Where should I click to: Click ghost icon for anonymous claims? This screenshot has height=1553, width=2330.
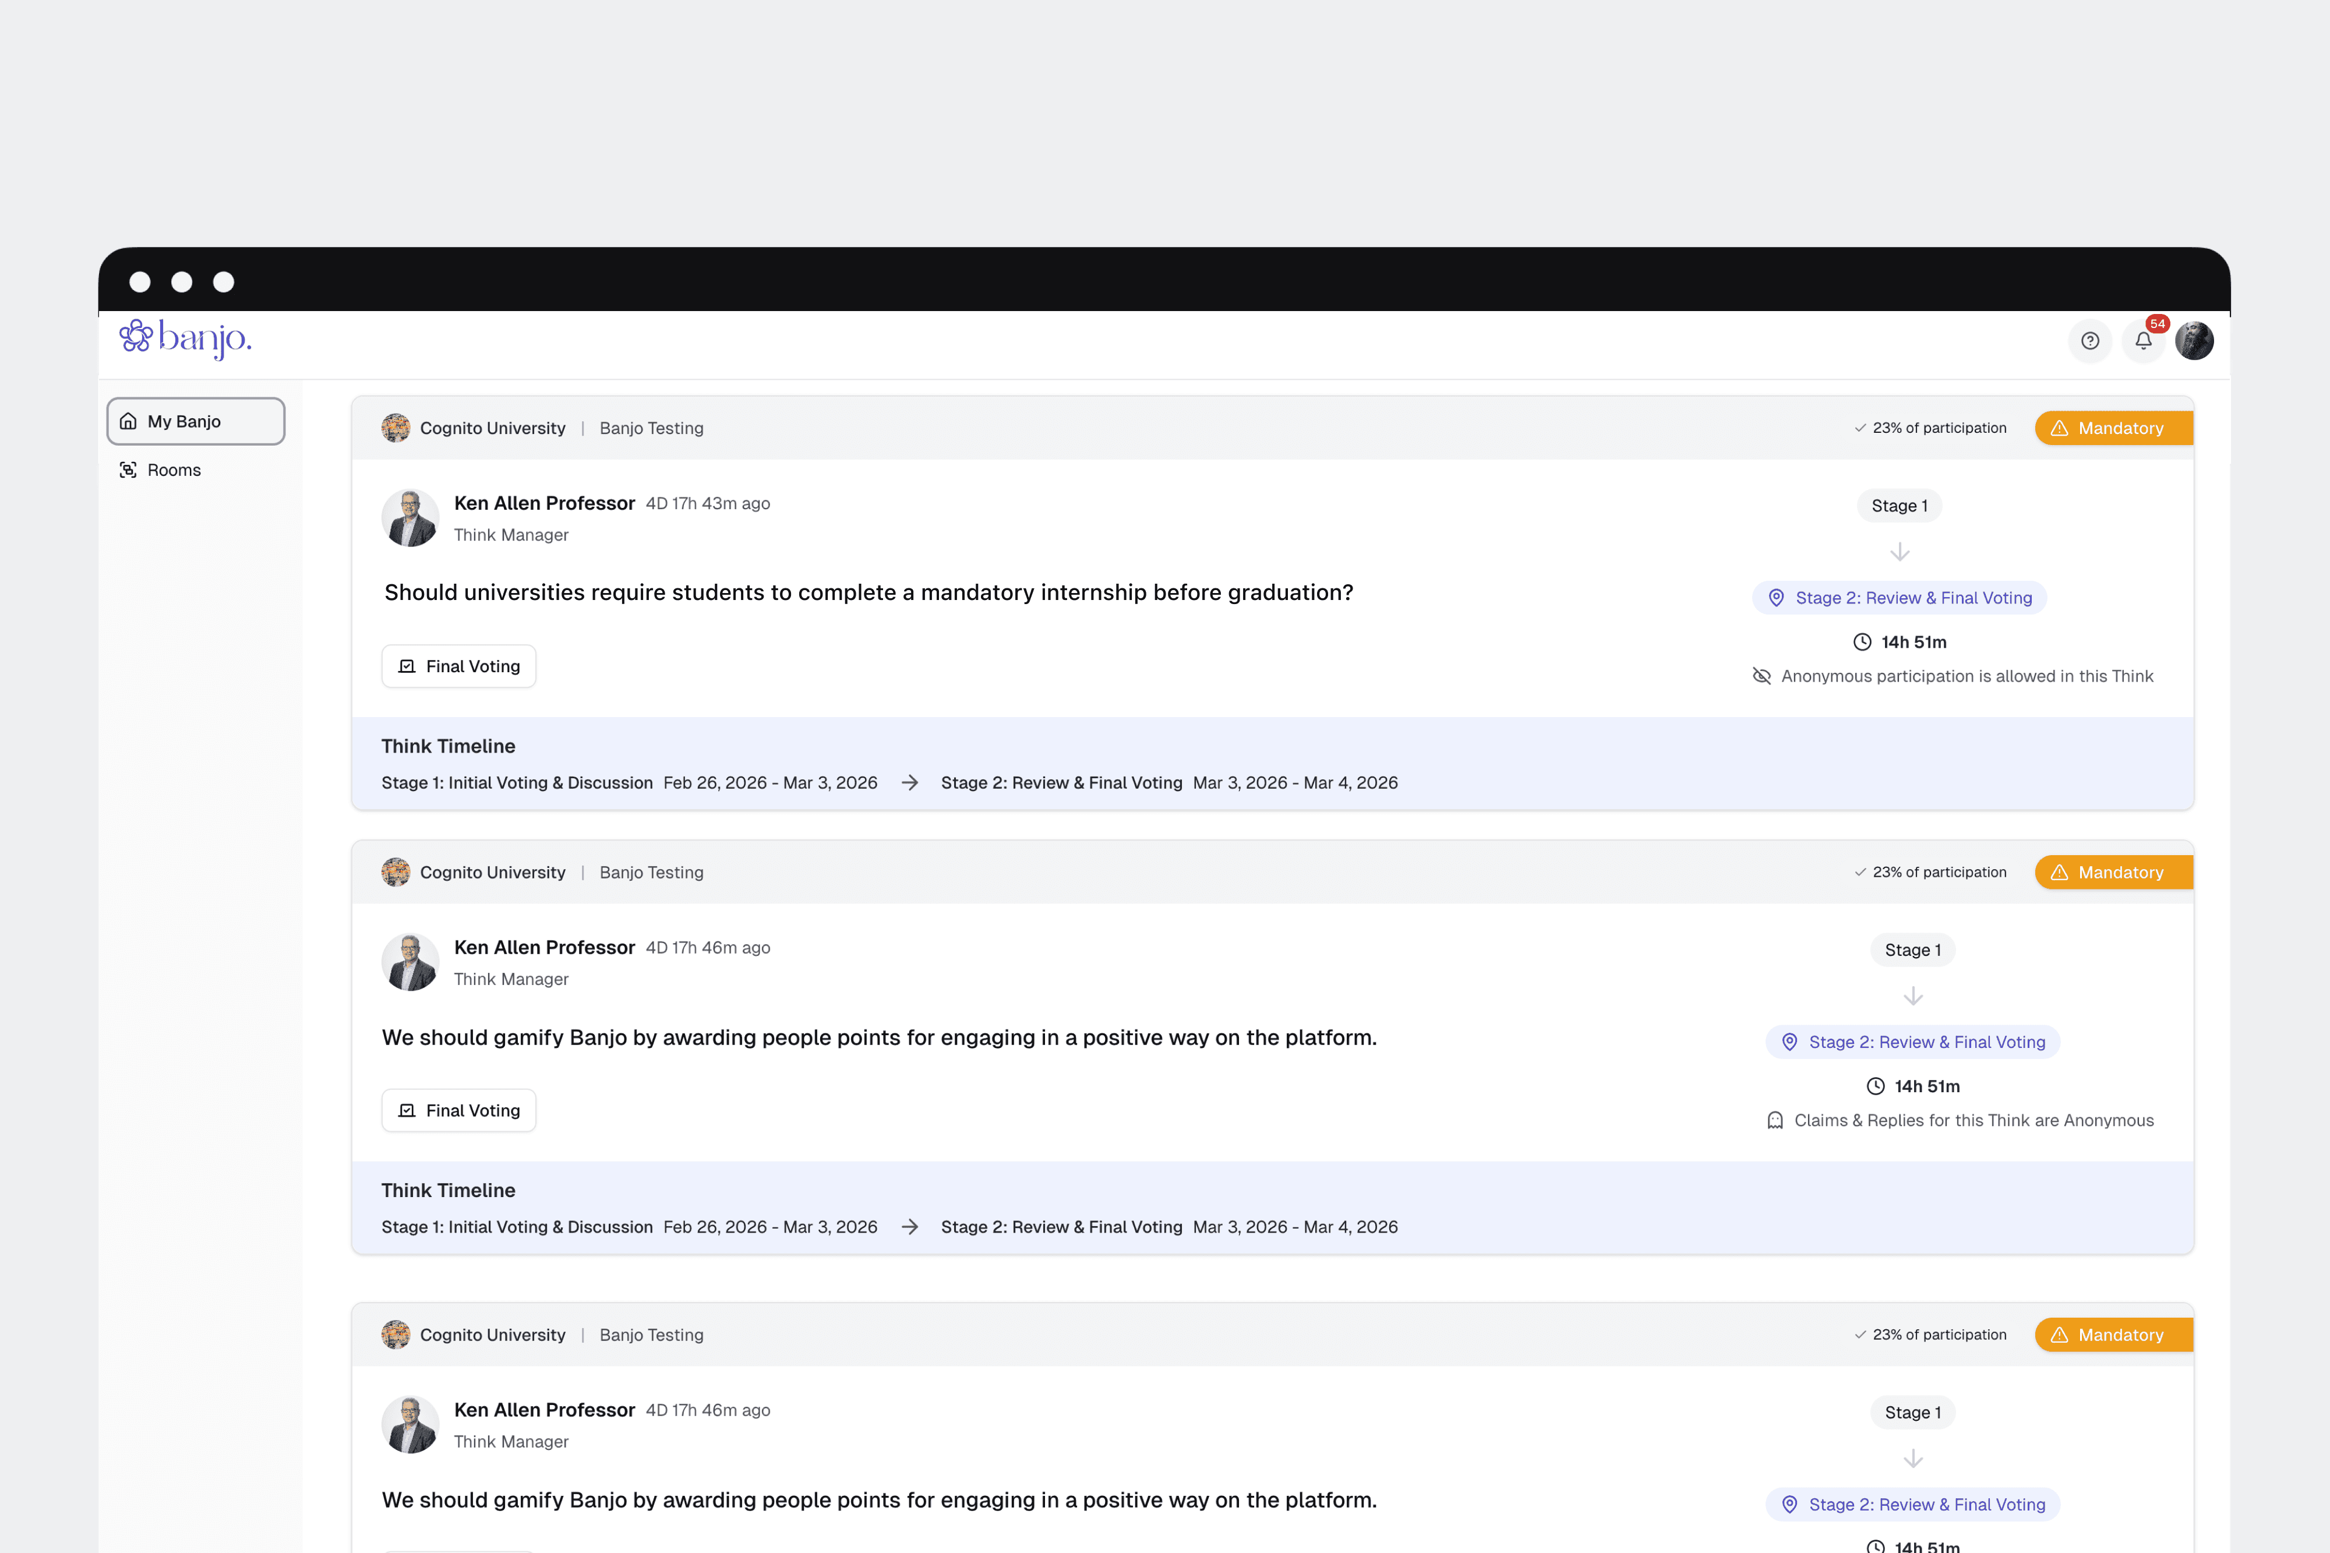click(x=1774, y=1120)
